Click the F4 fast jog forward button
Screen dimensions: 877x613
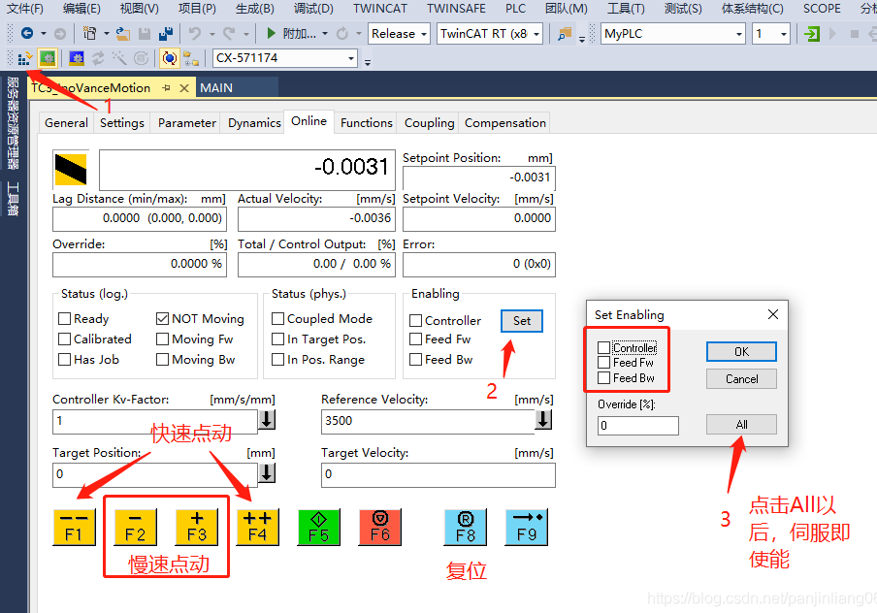[257, 527]
